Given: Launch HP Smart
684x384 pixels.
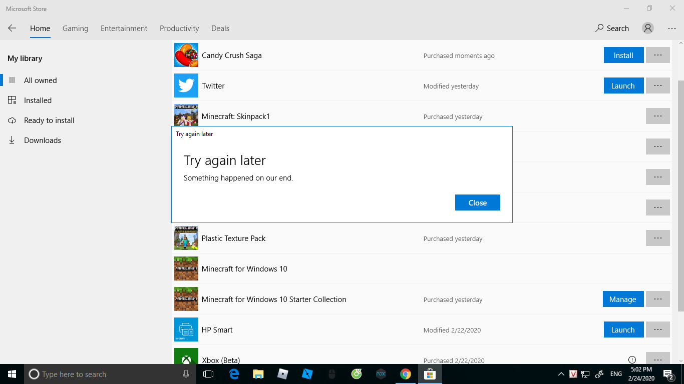Looking at the screenshot, I should pyautogui.click(x=623, y=330).
